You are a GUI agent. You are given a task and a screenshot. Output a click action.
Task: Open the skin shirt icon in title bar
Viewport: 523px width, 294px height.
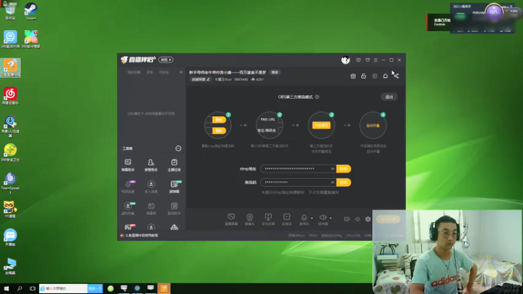tap(367, 60)
